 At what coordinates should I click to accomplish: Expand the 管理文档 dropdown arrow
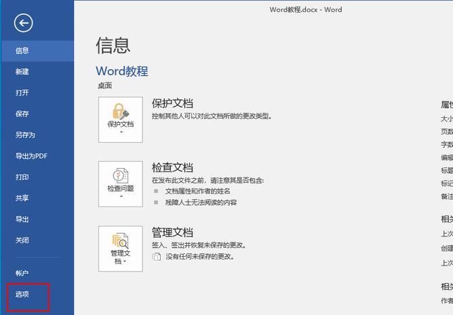point(125,261)
